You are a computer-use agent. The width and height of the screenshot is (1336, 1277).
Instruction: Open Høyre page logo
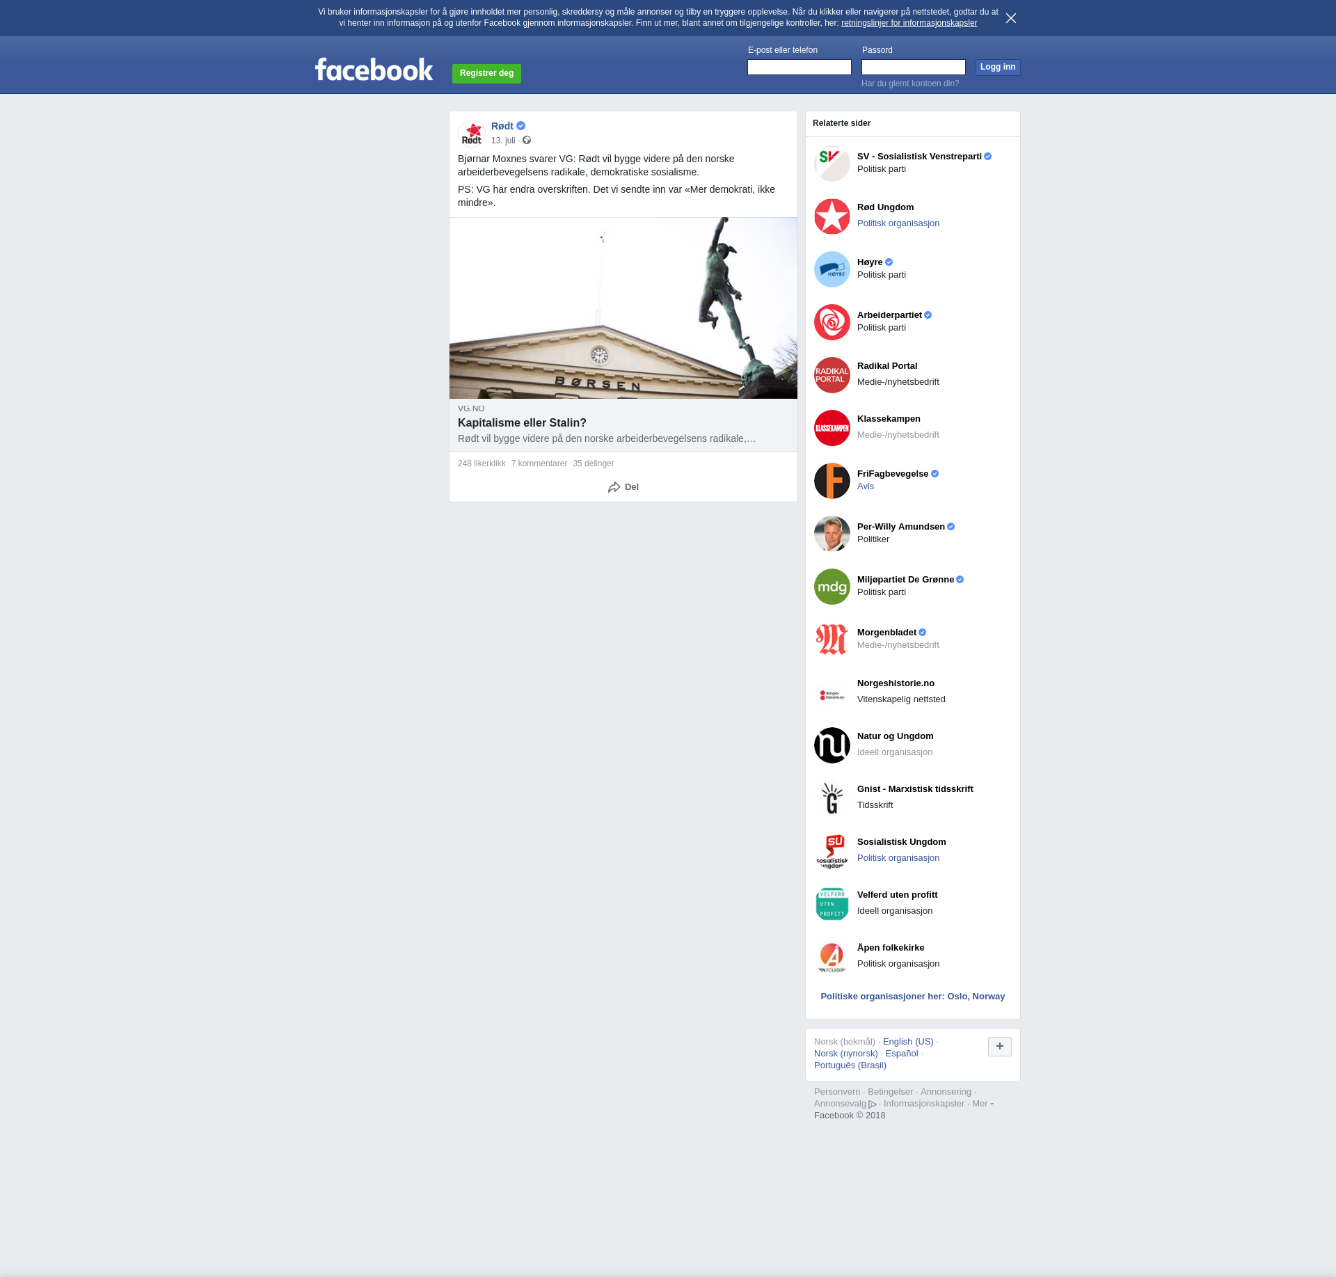[x=832, y=269]
